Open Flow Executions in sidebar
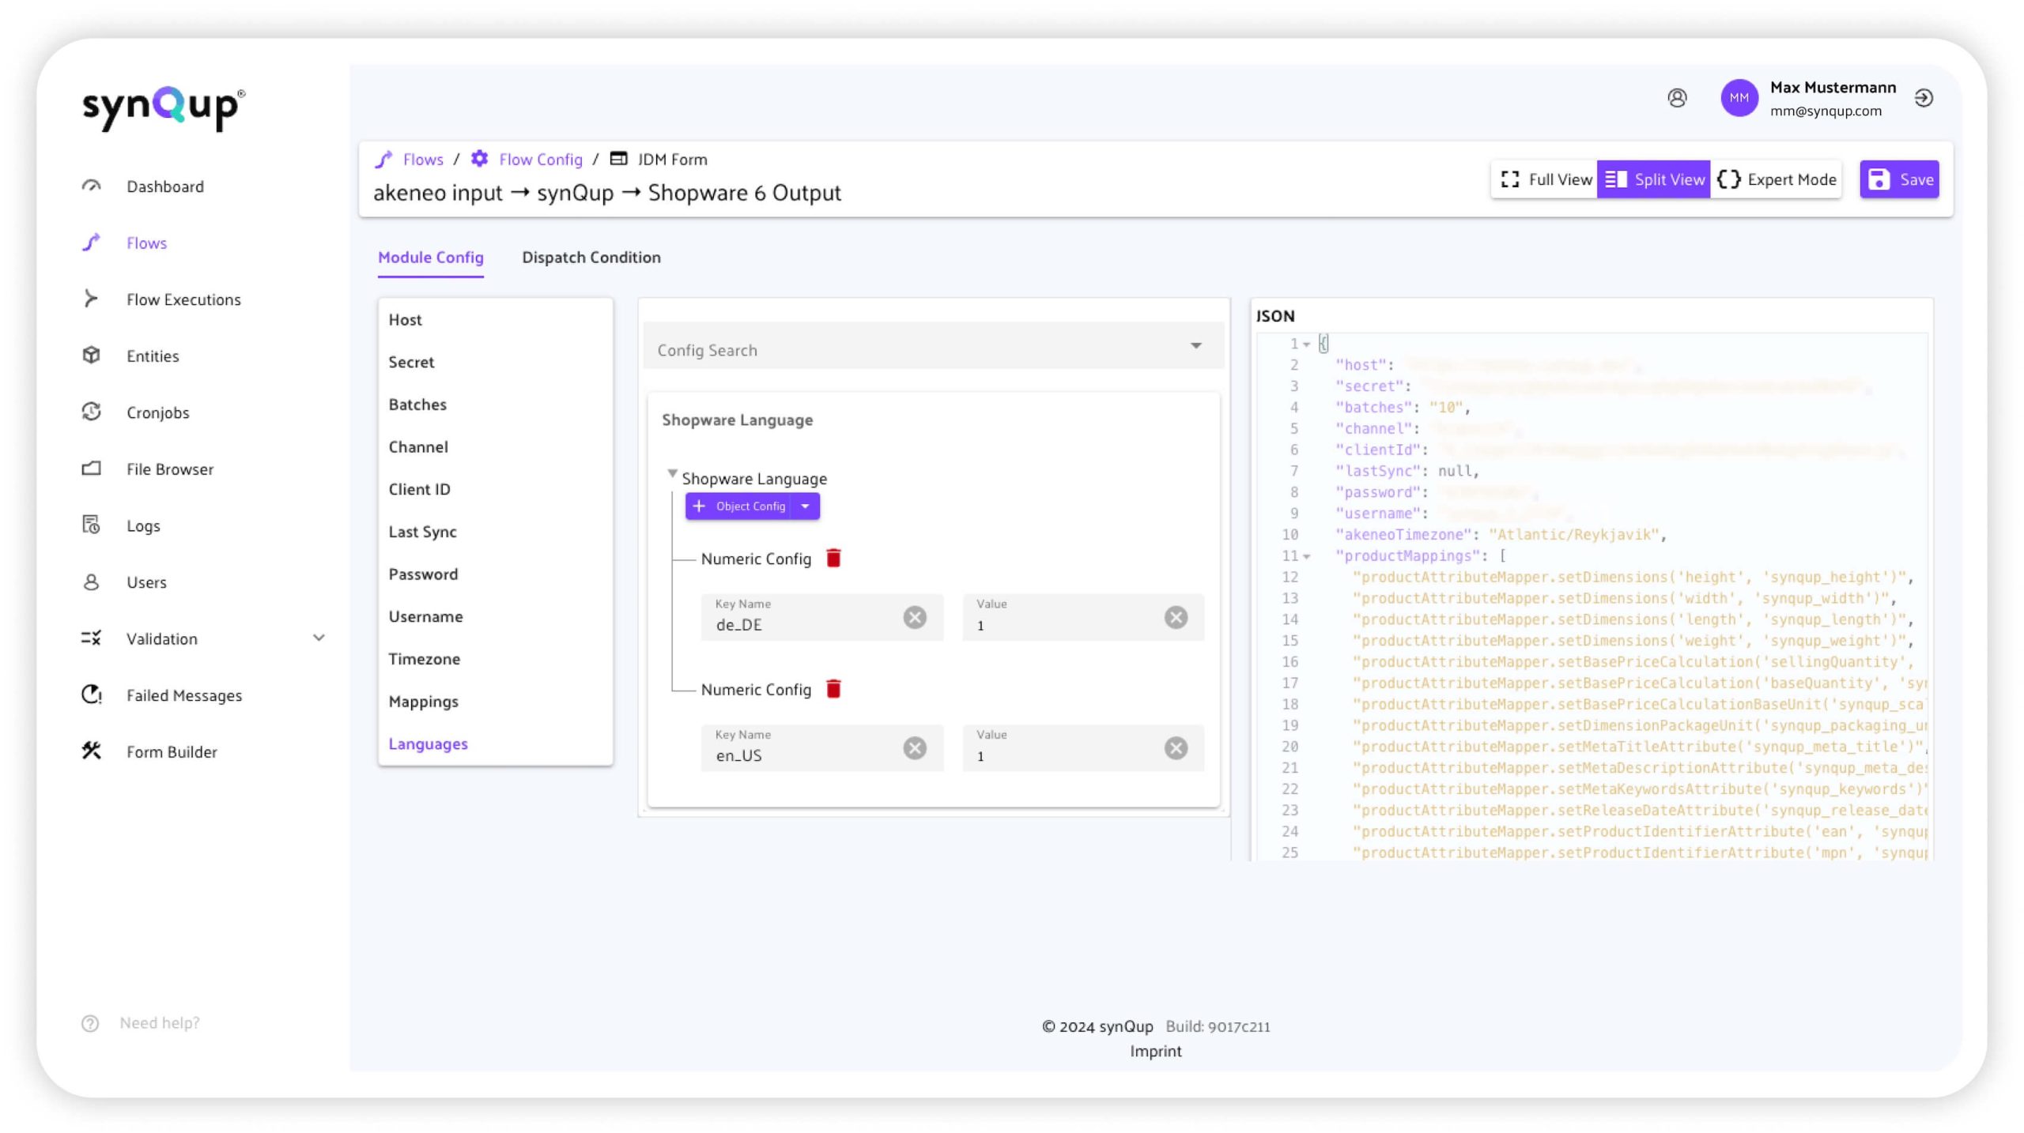The height and width of the screenshot is (1133, 2024). (183, 299)
